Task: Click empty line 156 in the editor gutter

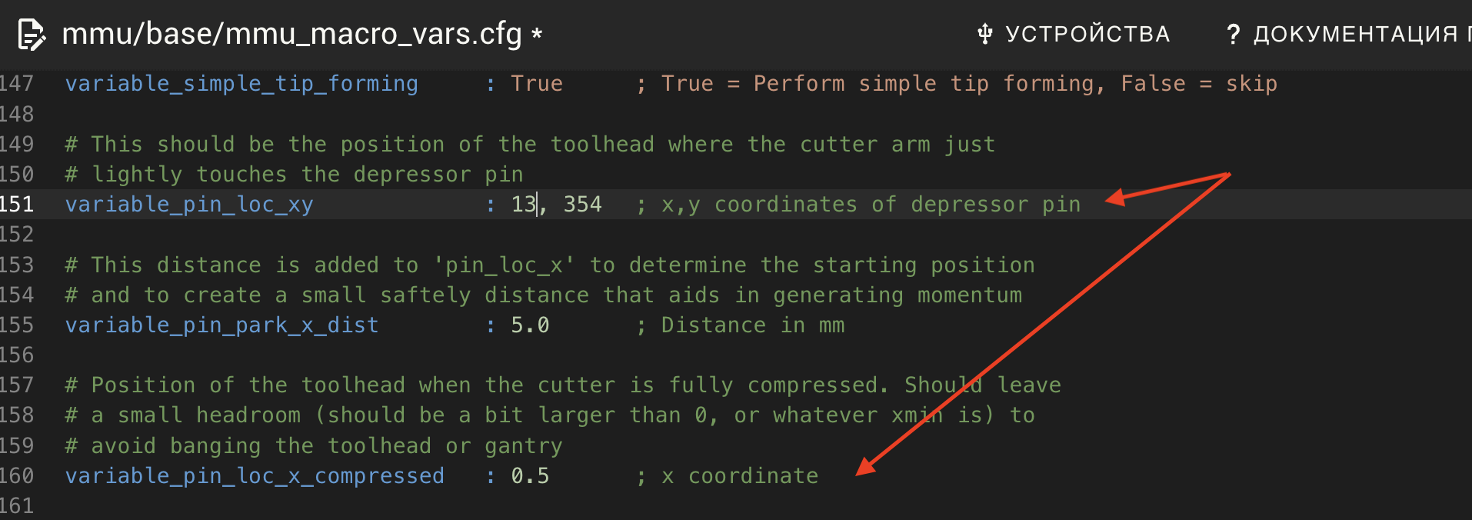Action: point(17,355)
